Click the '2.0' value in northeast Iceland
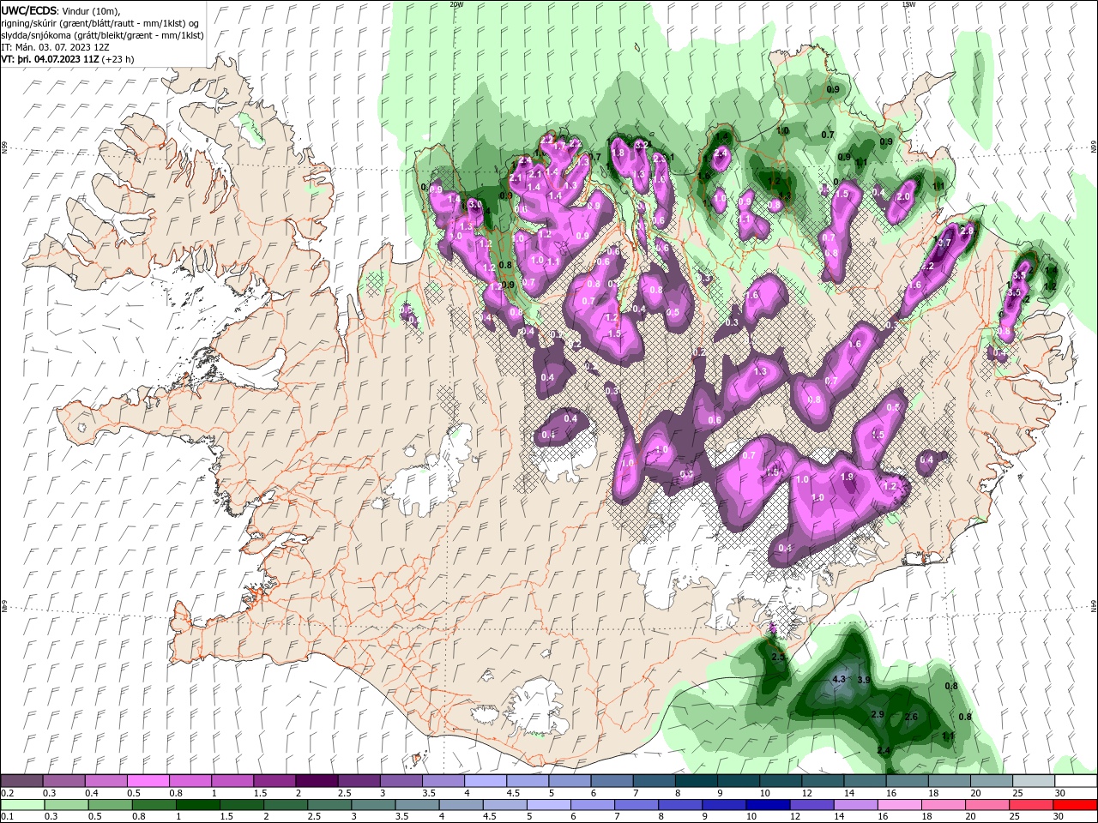Viewport: 1098px width, 823px height. [902, 196]
